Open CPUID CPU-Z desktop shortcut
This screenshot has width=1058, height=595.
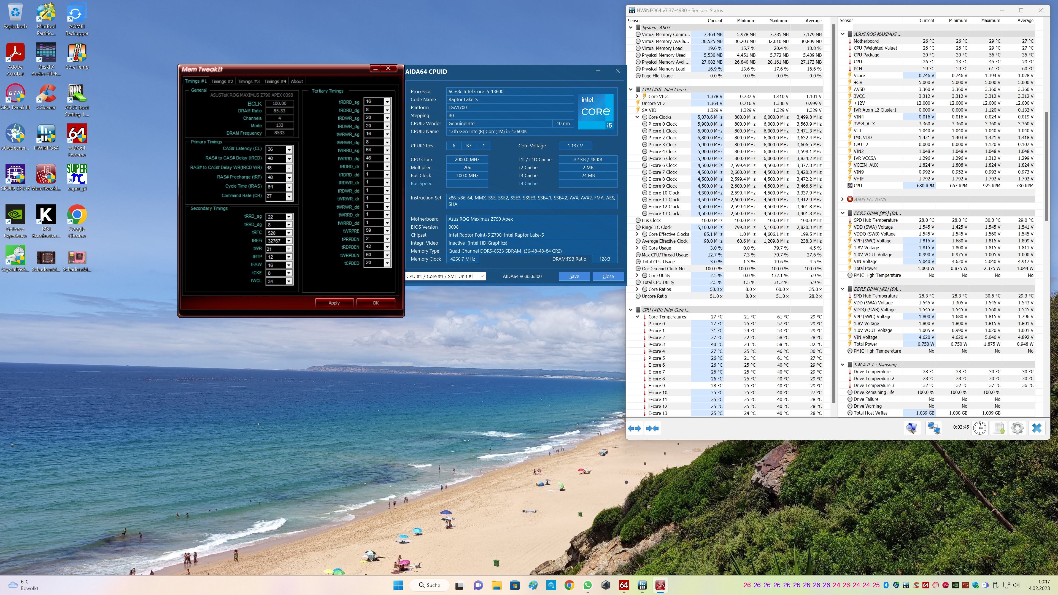[15, 177]
